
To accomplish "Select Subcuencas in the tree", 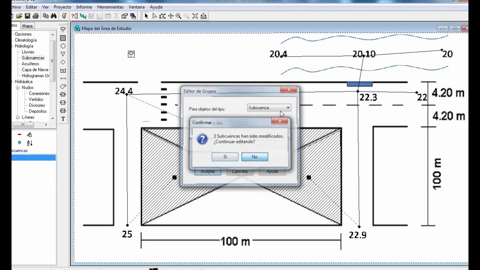I will 33,58.
